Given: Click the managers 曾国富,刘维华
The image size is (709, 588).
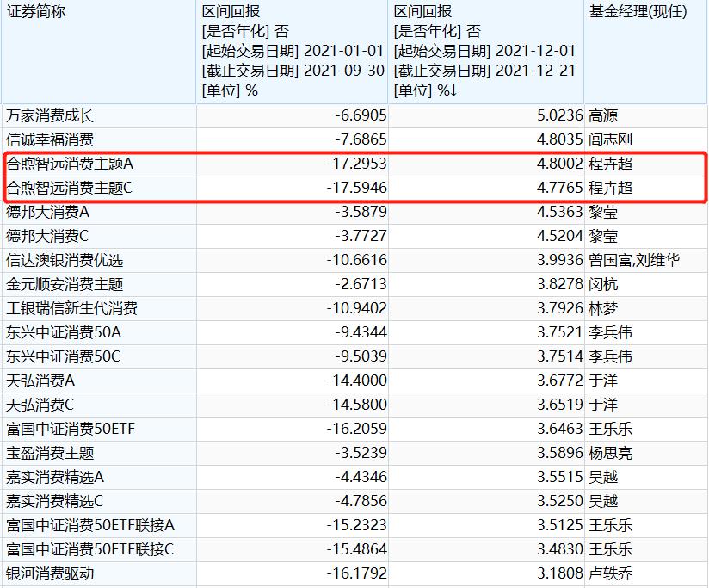Looking at the screenshot, I should pyautogui.click(x=634, y=260).
